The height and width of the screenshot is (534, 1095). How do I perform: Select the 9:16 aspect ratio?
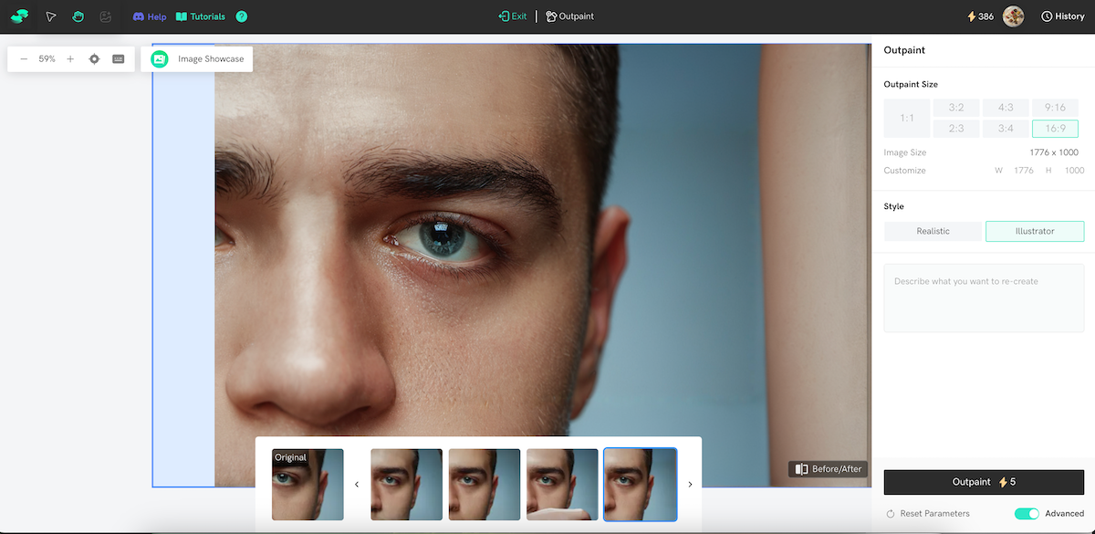(1055, 107)
